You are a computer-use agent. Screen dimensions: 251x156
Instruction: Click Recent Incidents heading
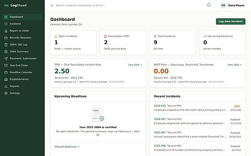pos(167,96)
